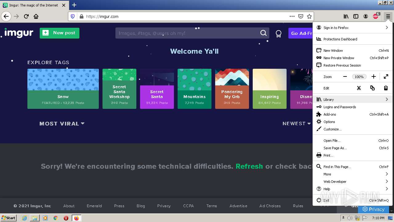Open the Snow featured tag card
Viewport: 394px width, 222px height.
(63, 89)
